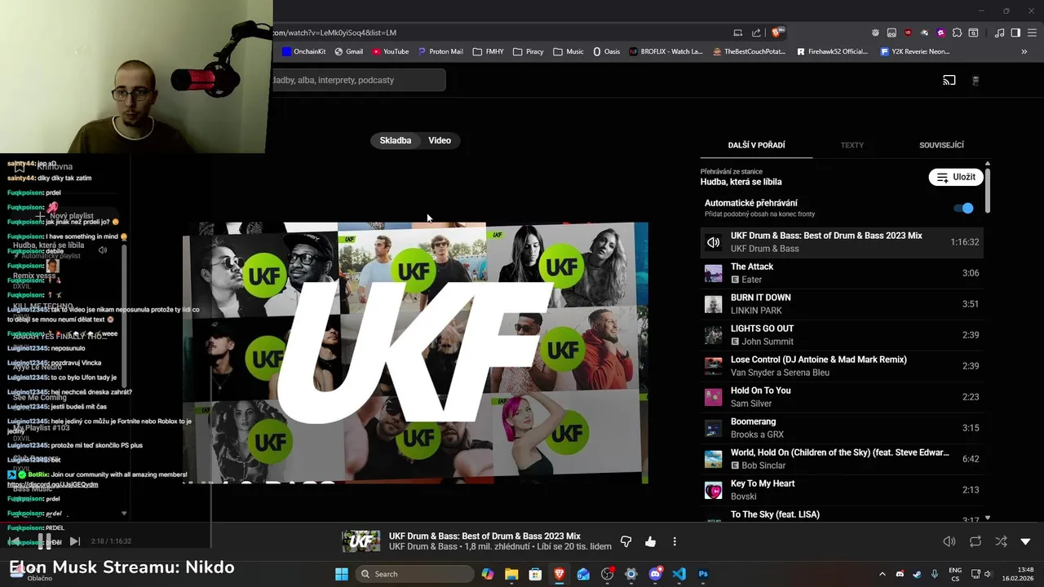Open the Extensions puzzle icon
The image size is (1044, 587).
coord(957,33)
